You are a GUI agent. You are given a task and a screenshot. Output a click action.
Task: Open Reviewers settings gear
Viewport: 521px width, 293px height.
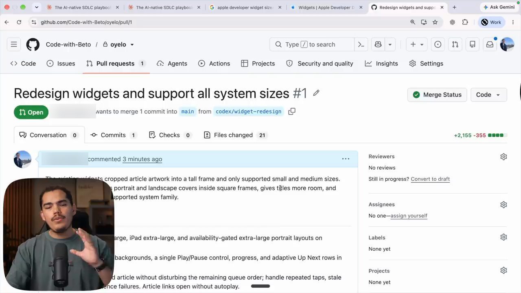[x=503, y=157]
